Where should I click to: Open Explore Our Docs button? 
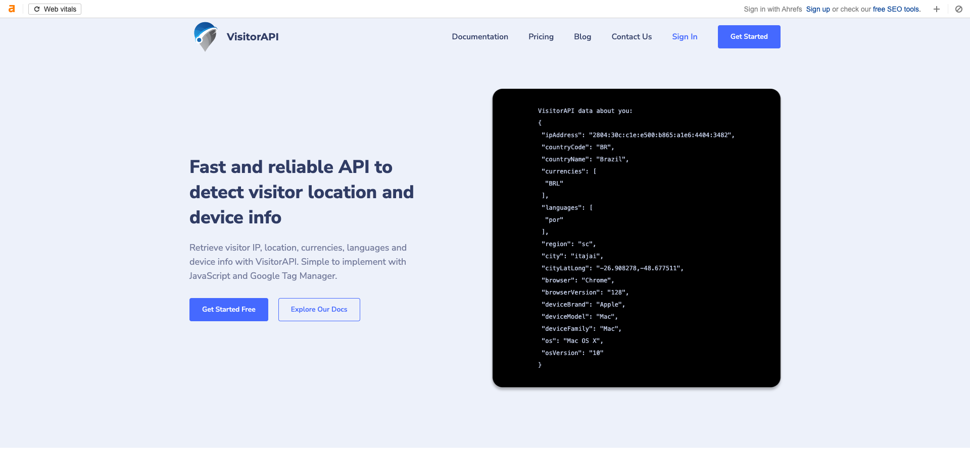(x=319, y=310)
